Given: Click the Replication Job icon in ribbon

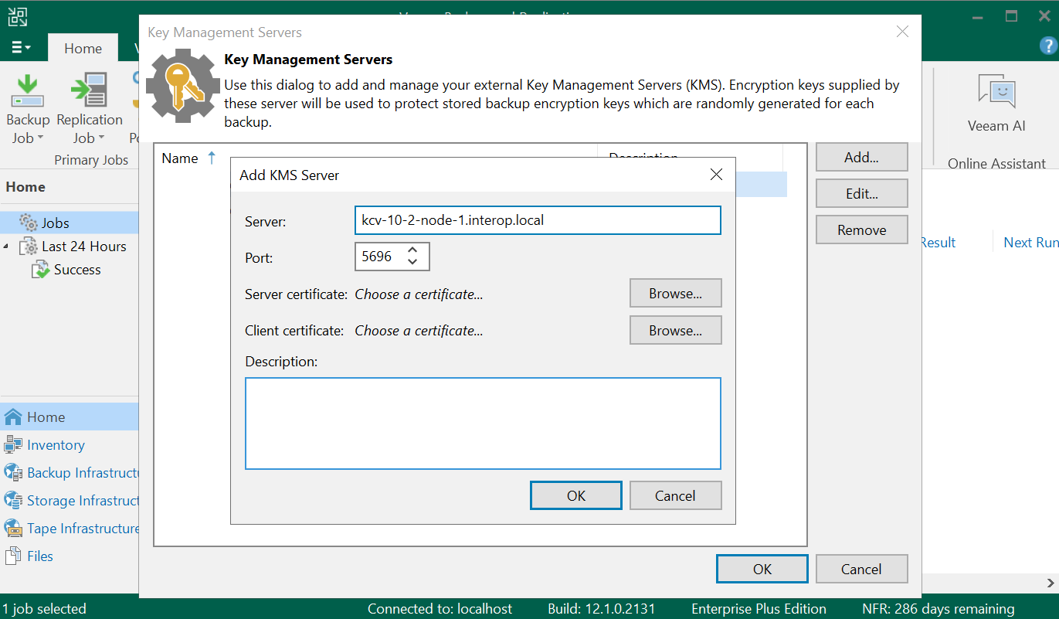Looking at the screenshot, I should (89, 90).
